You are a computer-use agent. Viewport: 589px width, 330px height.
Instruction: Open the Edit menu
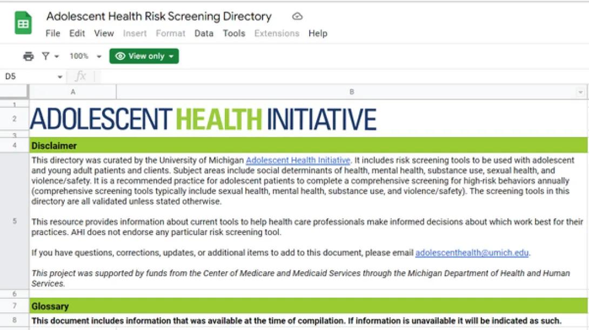click(77, 33)
